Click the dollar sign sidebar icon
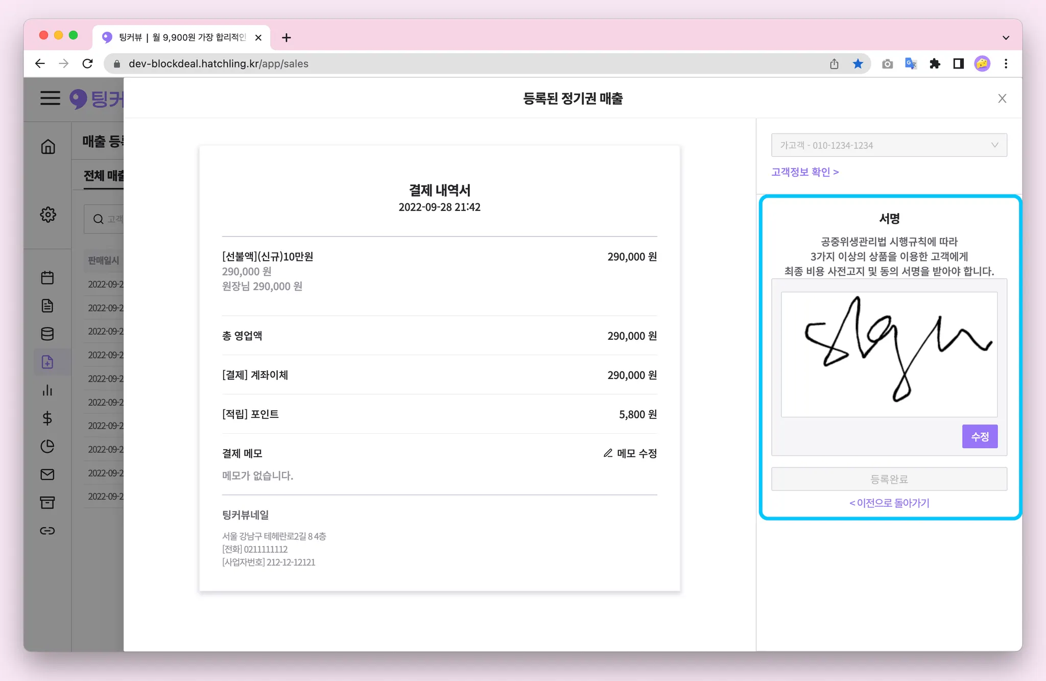Image resolution: width=1046 pixels, height=681 pixels. [47, 418]
